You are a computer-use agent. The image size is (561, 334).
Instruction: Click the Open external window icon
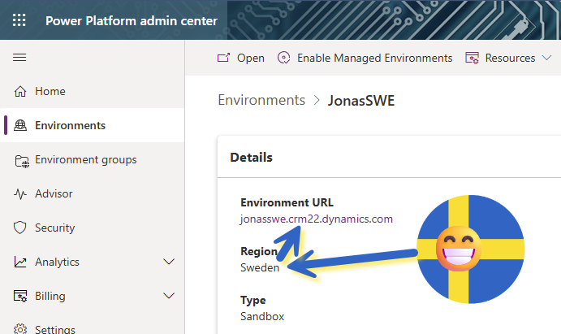223,58
